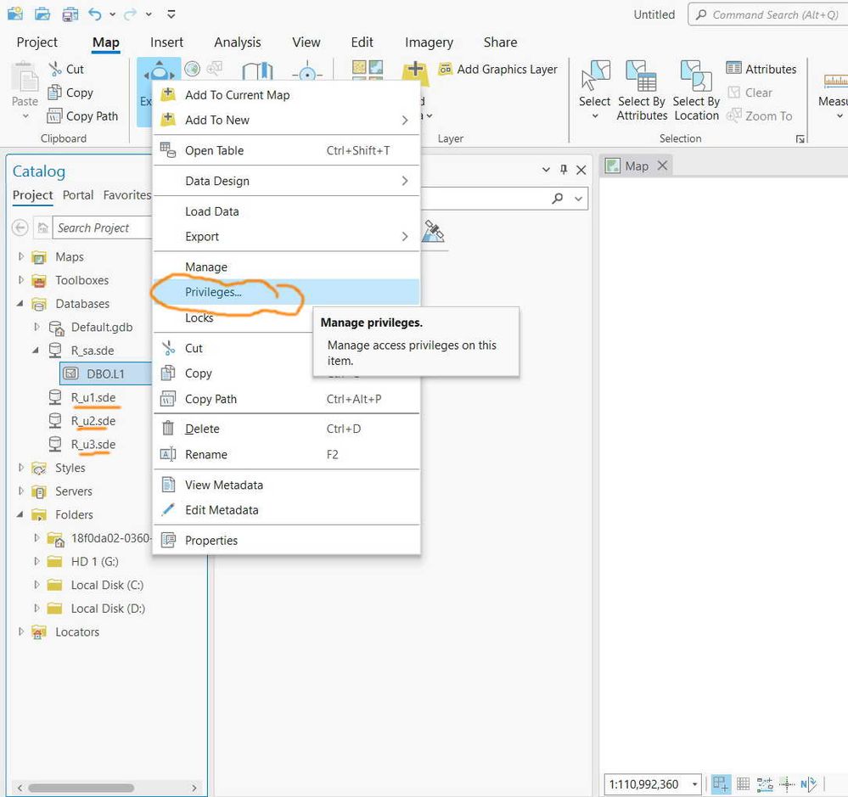
Task: Click the Undo arrow in quick access toolbar
Action: pos(94,14)
